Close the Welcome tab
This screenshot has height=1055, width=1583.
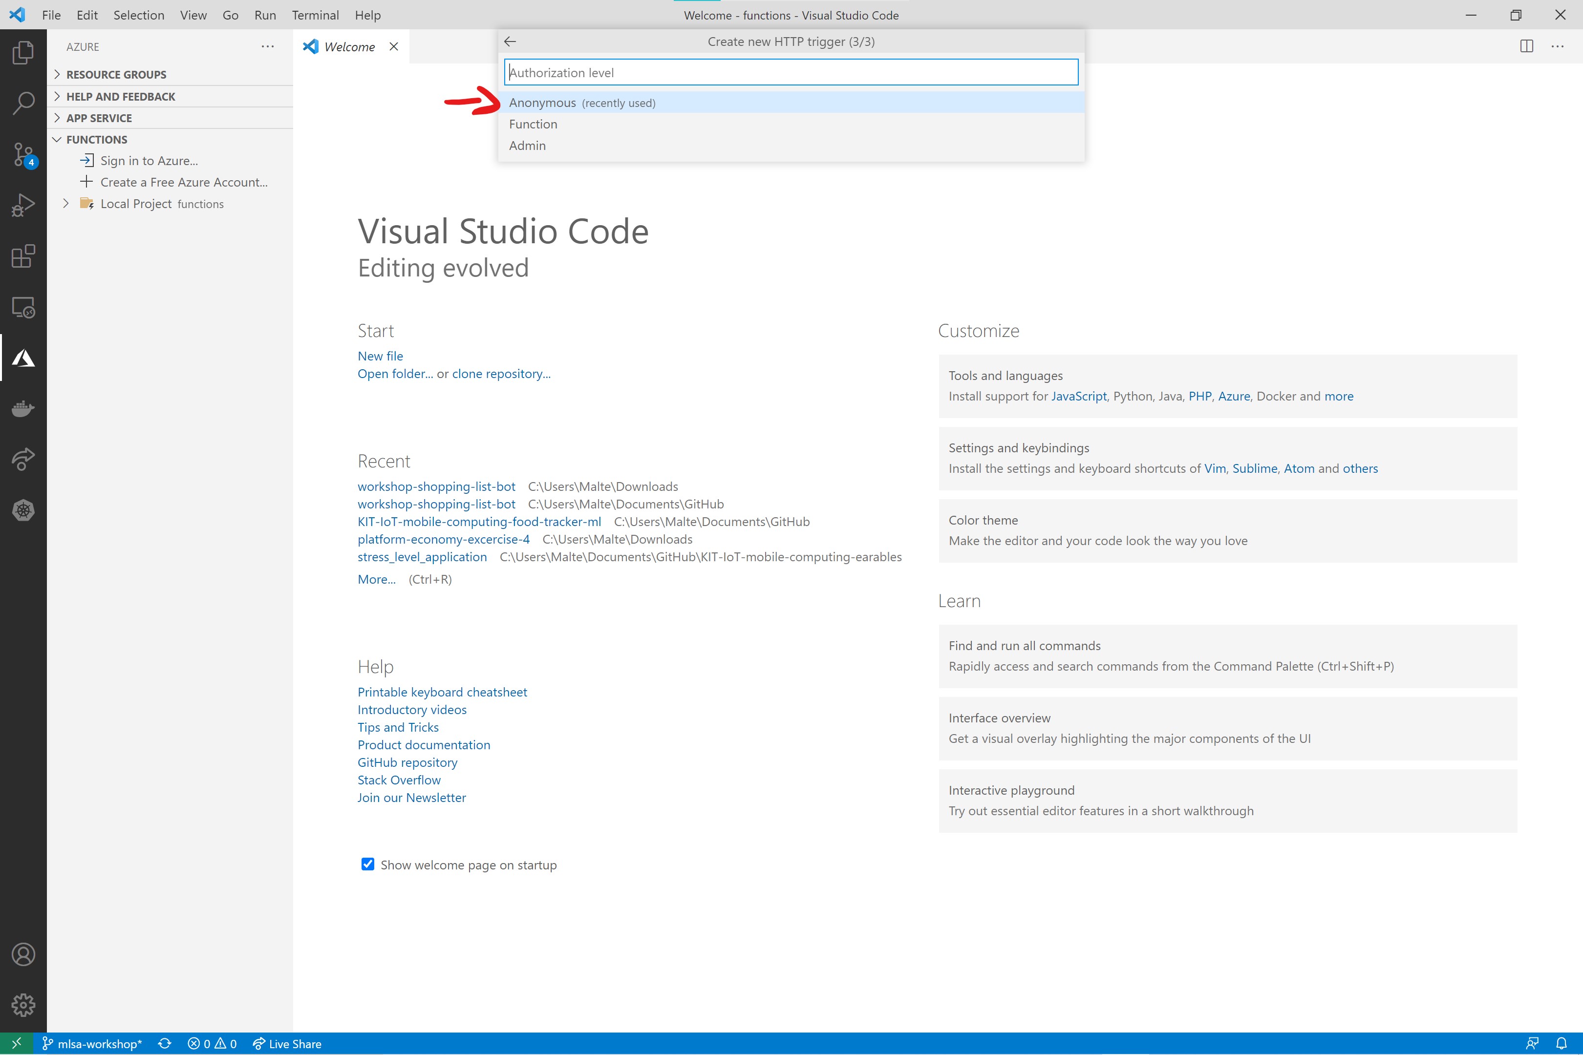point(394,46)
